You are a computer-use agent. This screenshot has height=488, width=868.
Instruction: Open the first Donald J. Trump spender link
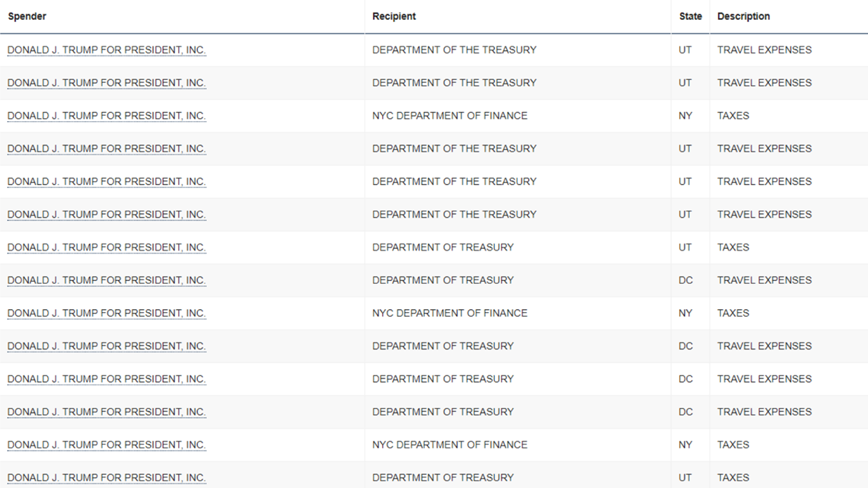(x=107, y=49)
